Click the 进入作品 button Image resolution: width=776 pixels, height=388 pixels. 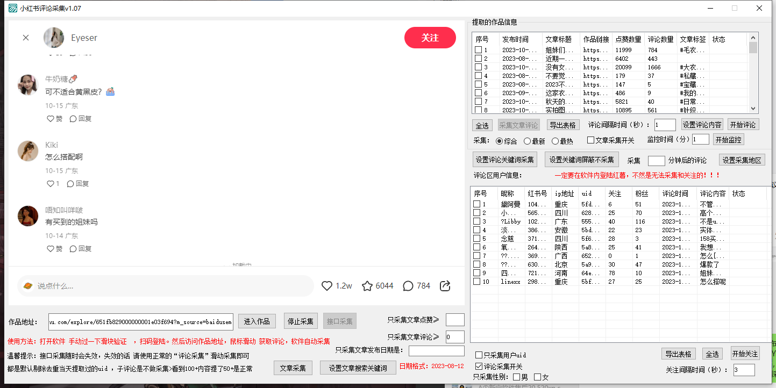tap(257, 321)
